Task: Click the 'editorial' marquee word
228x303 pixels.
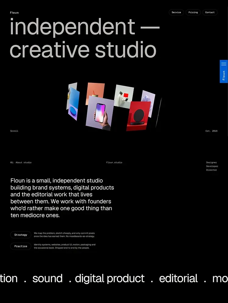Action: 178,278
